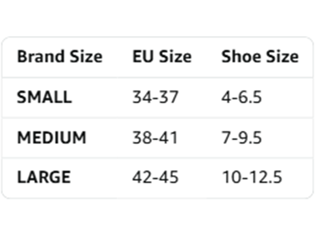Click the word Brand in header
The height and width of the screenshot is (236, 315).
(x=41, y=57)
